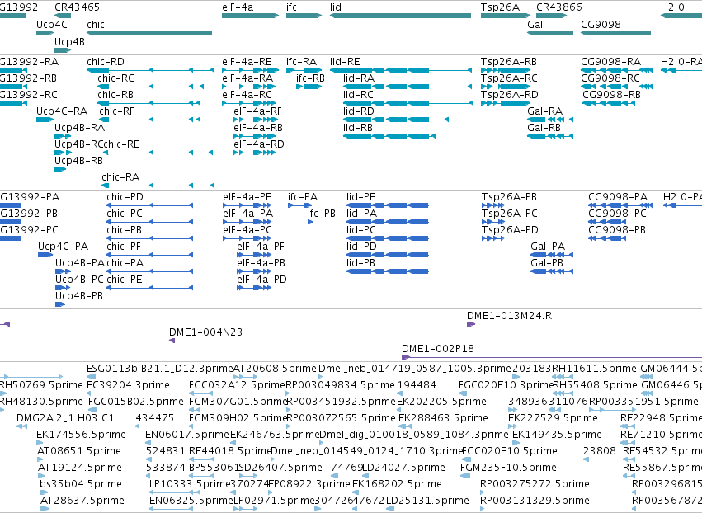Select transcript eIF-4a-RD
Viewport: 702px width, 513px height.
[254, 153]
